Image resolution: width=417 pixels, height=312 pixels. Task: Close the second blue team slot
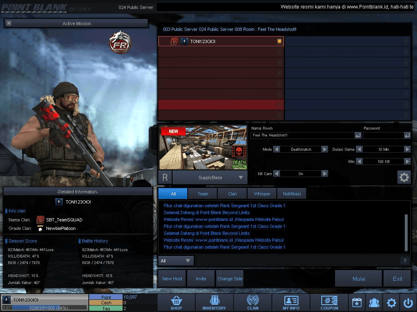(x=406, y=52)
